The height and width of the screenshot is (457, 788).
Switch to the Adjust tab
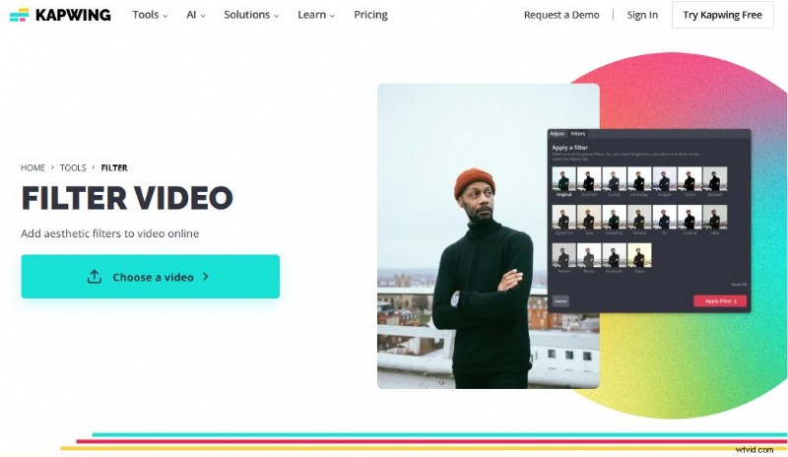click(x=558, y=133)
